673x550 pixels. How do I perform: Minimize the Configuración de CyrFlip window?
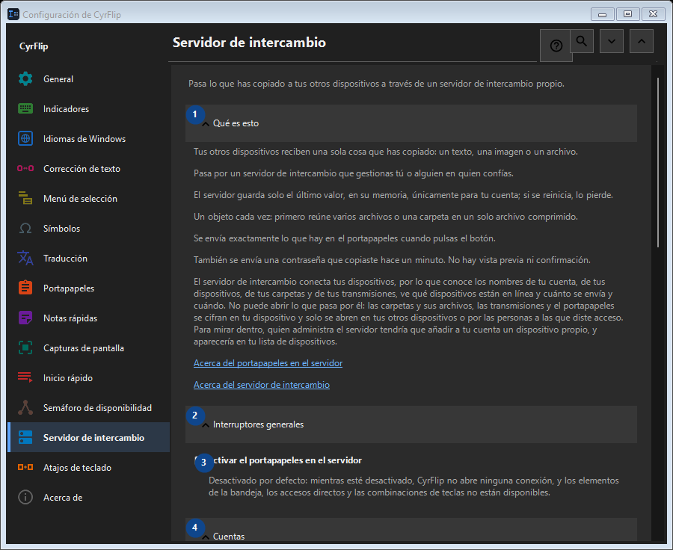click(602, 14)
